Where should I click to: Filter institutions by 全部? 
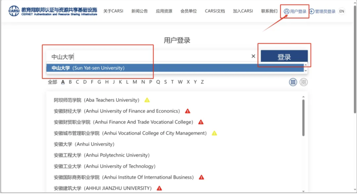pyautogui.click(x=52, y=82)
